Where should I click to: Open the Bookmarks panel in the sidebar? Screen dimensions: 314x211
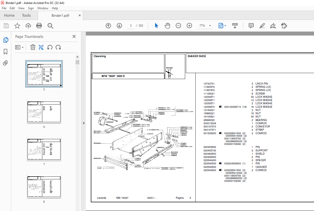pos(6,52)
